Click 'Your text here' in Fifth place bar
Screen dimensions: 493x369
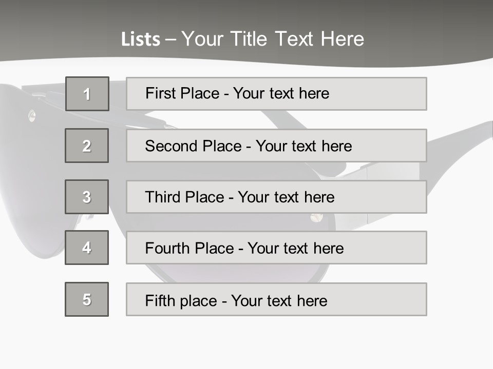click(279, 300)
